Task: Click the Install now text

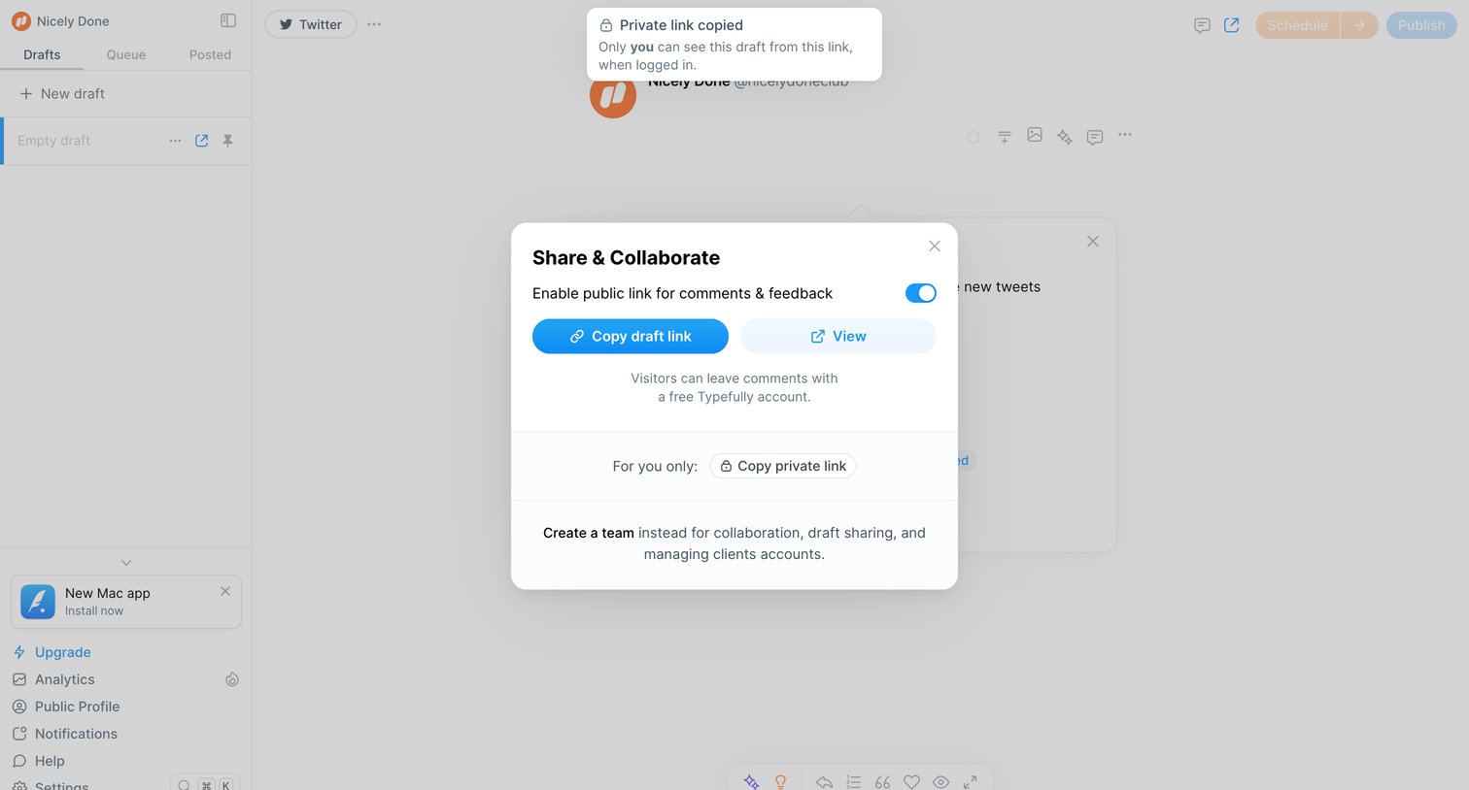Action: [94, 611]
